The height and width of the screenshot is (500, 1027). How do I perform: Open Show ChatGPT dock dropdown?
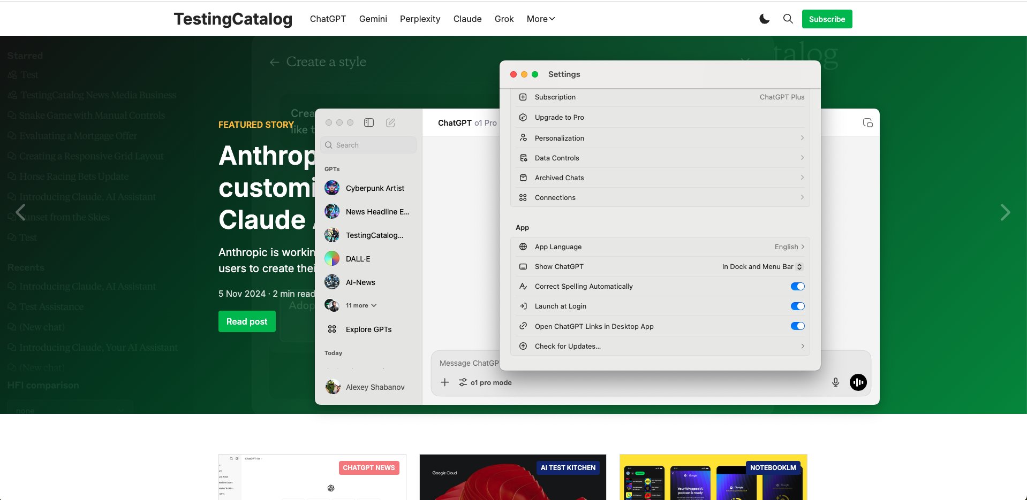pyautogui.click(x=762, y=266)
